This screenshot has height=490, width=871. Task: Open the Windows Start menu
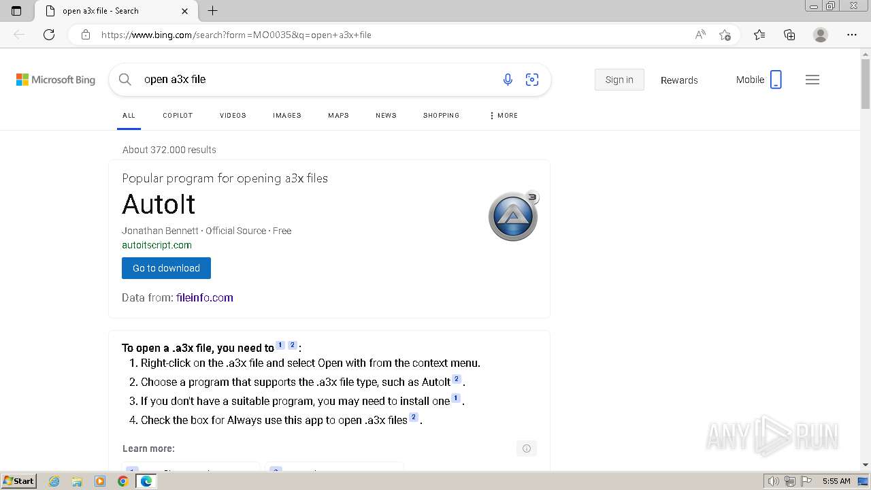click(x=18, y=481)
